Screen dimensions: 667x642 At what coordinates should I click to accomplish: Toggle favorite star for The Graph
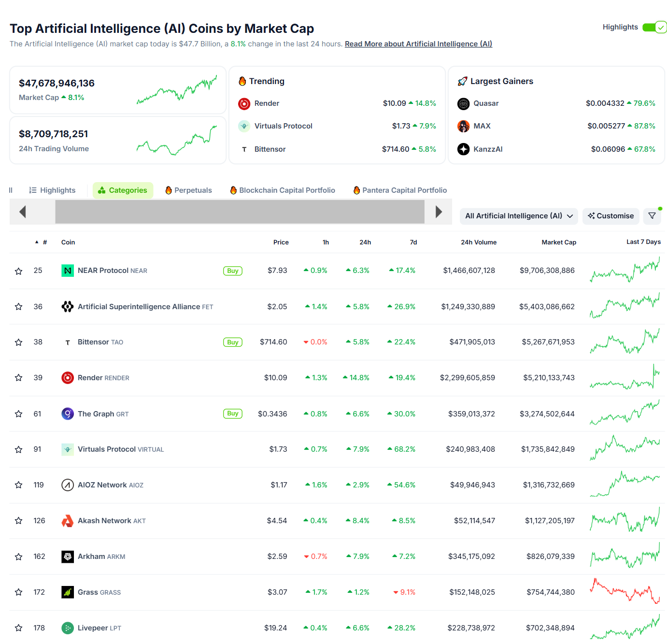coord(19,414)
